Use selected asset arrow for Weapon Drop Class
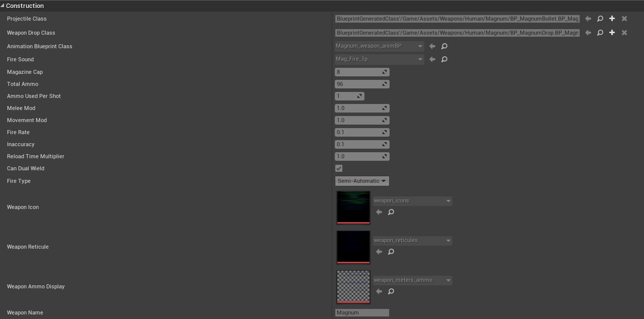 click(x=588, y=33)
